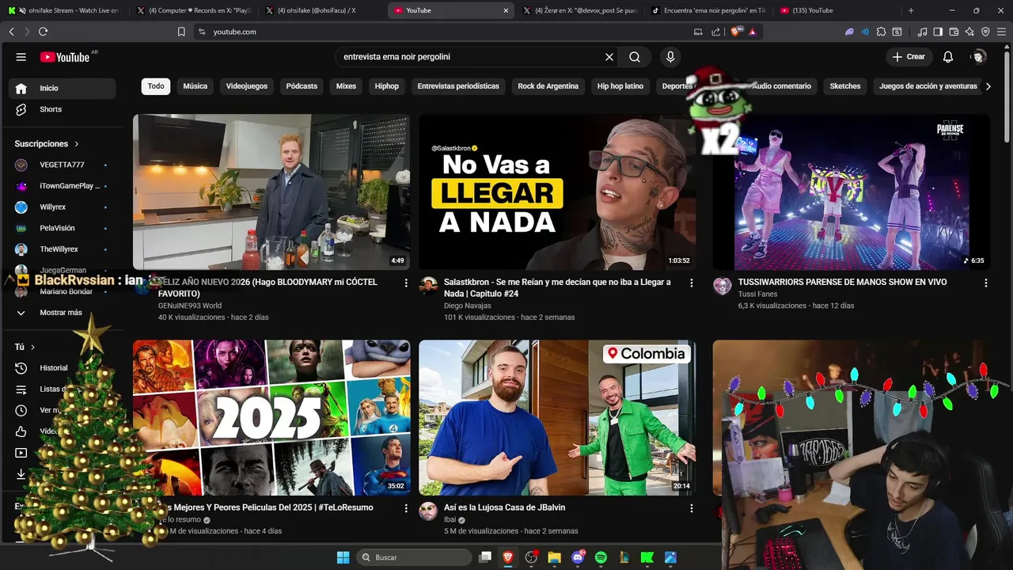Open the Brave VPN shield icon
This screenshot has width=1013, height=570.
tap(985, 32)
